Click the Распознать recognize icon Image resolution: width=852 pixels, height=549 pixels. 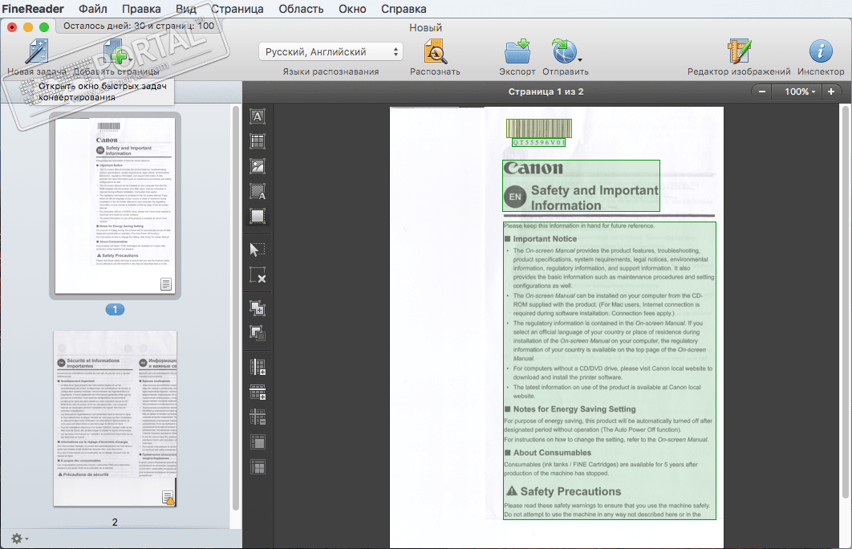point(436,51)
